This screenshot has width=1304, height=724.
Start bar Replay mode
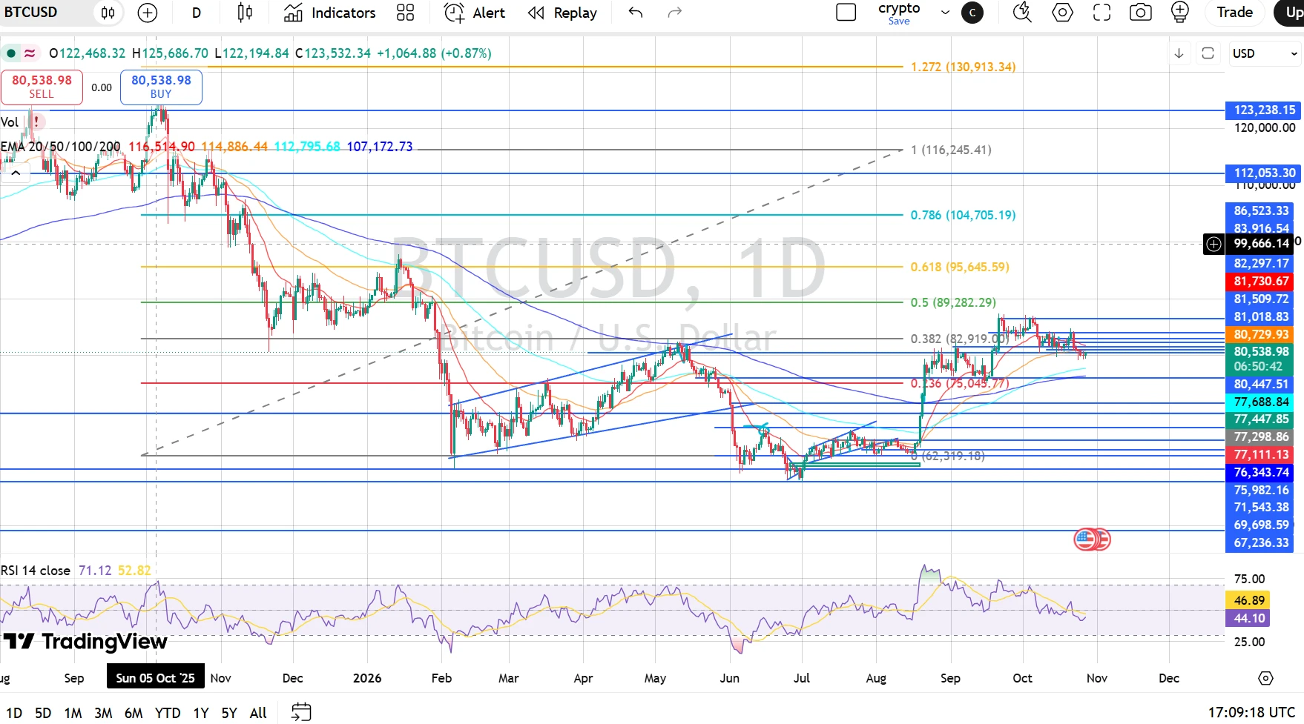coord(562,13)
